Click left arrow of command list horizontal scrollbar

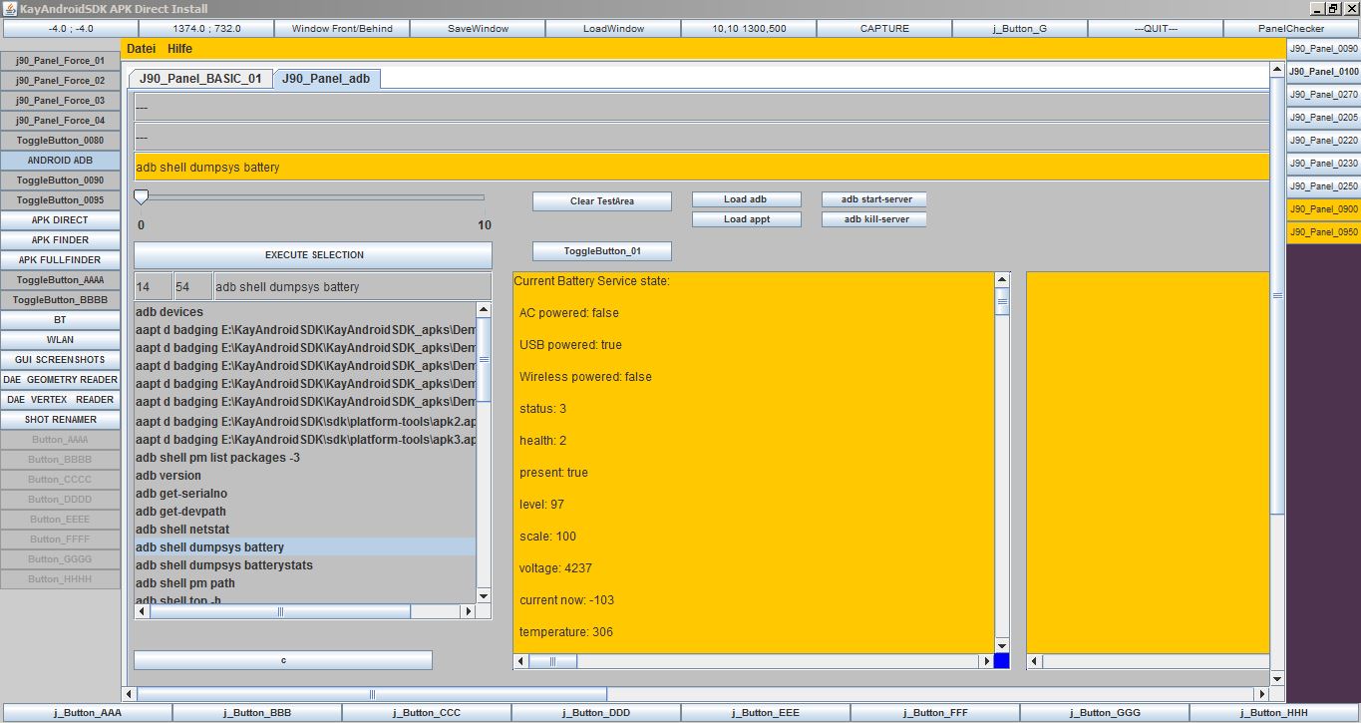click(143, 611)
